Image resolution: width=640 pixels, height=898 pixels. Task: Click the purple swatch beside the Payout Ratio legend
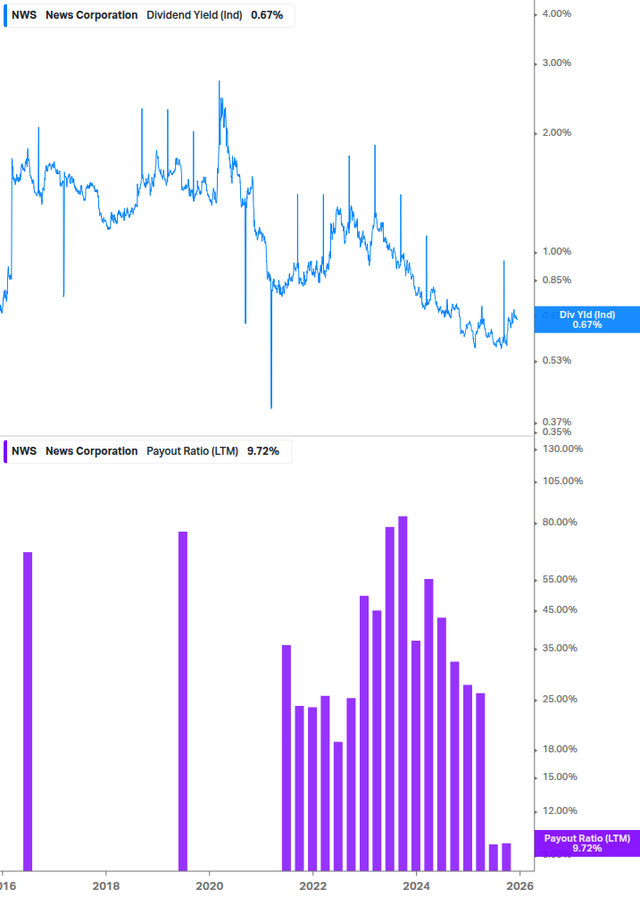click(4, 451)
